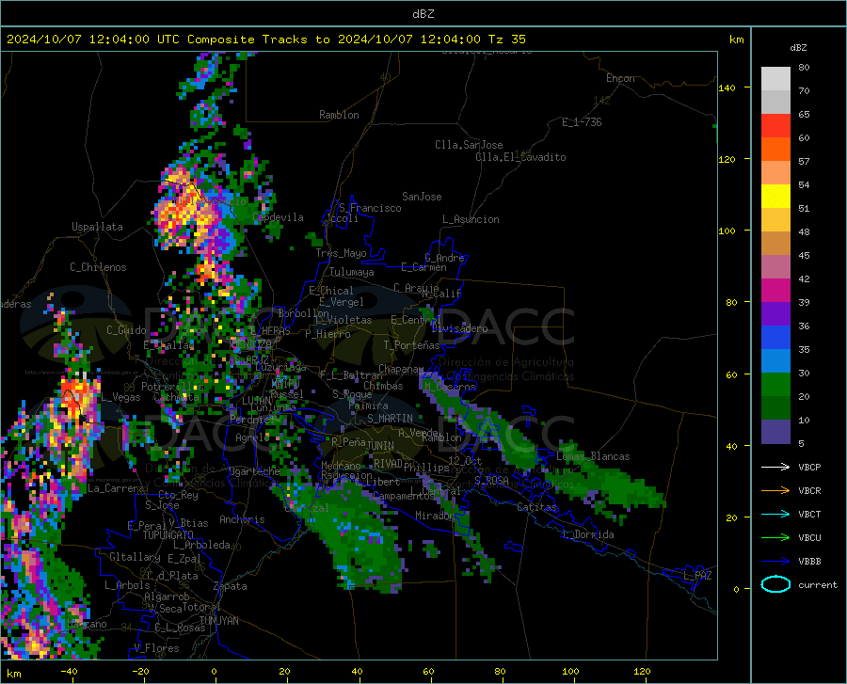Click the 'VBCP' legend label
847x684 pixels.
pyautogui.click(x=809, y=467)
